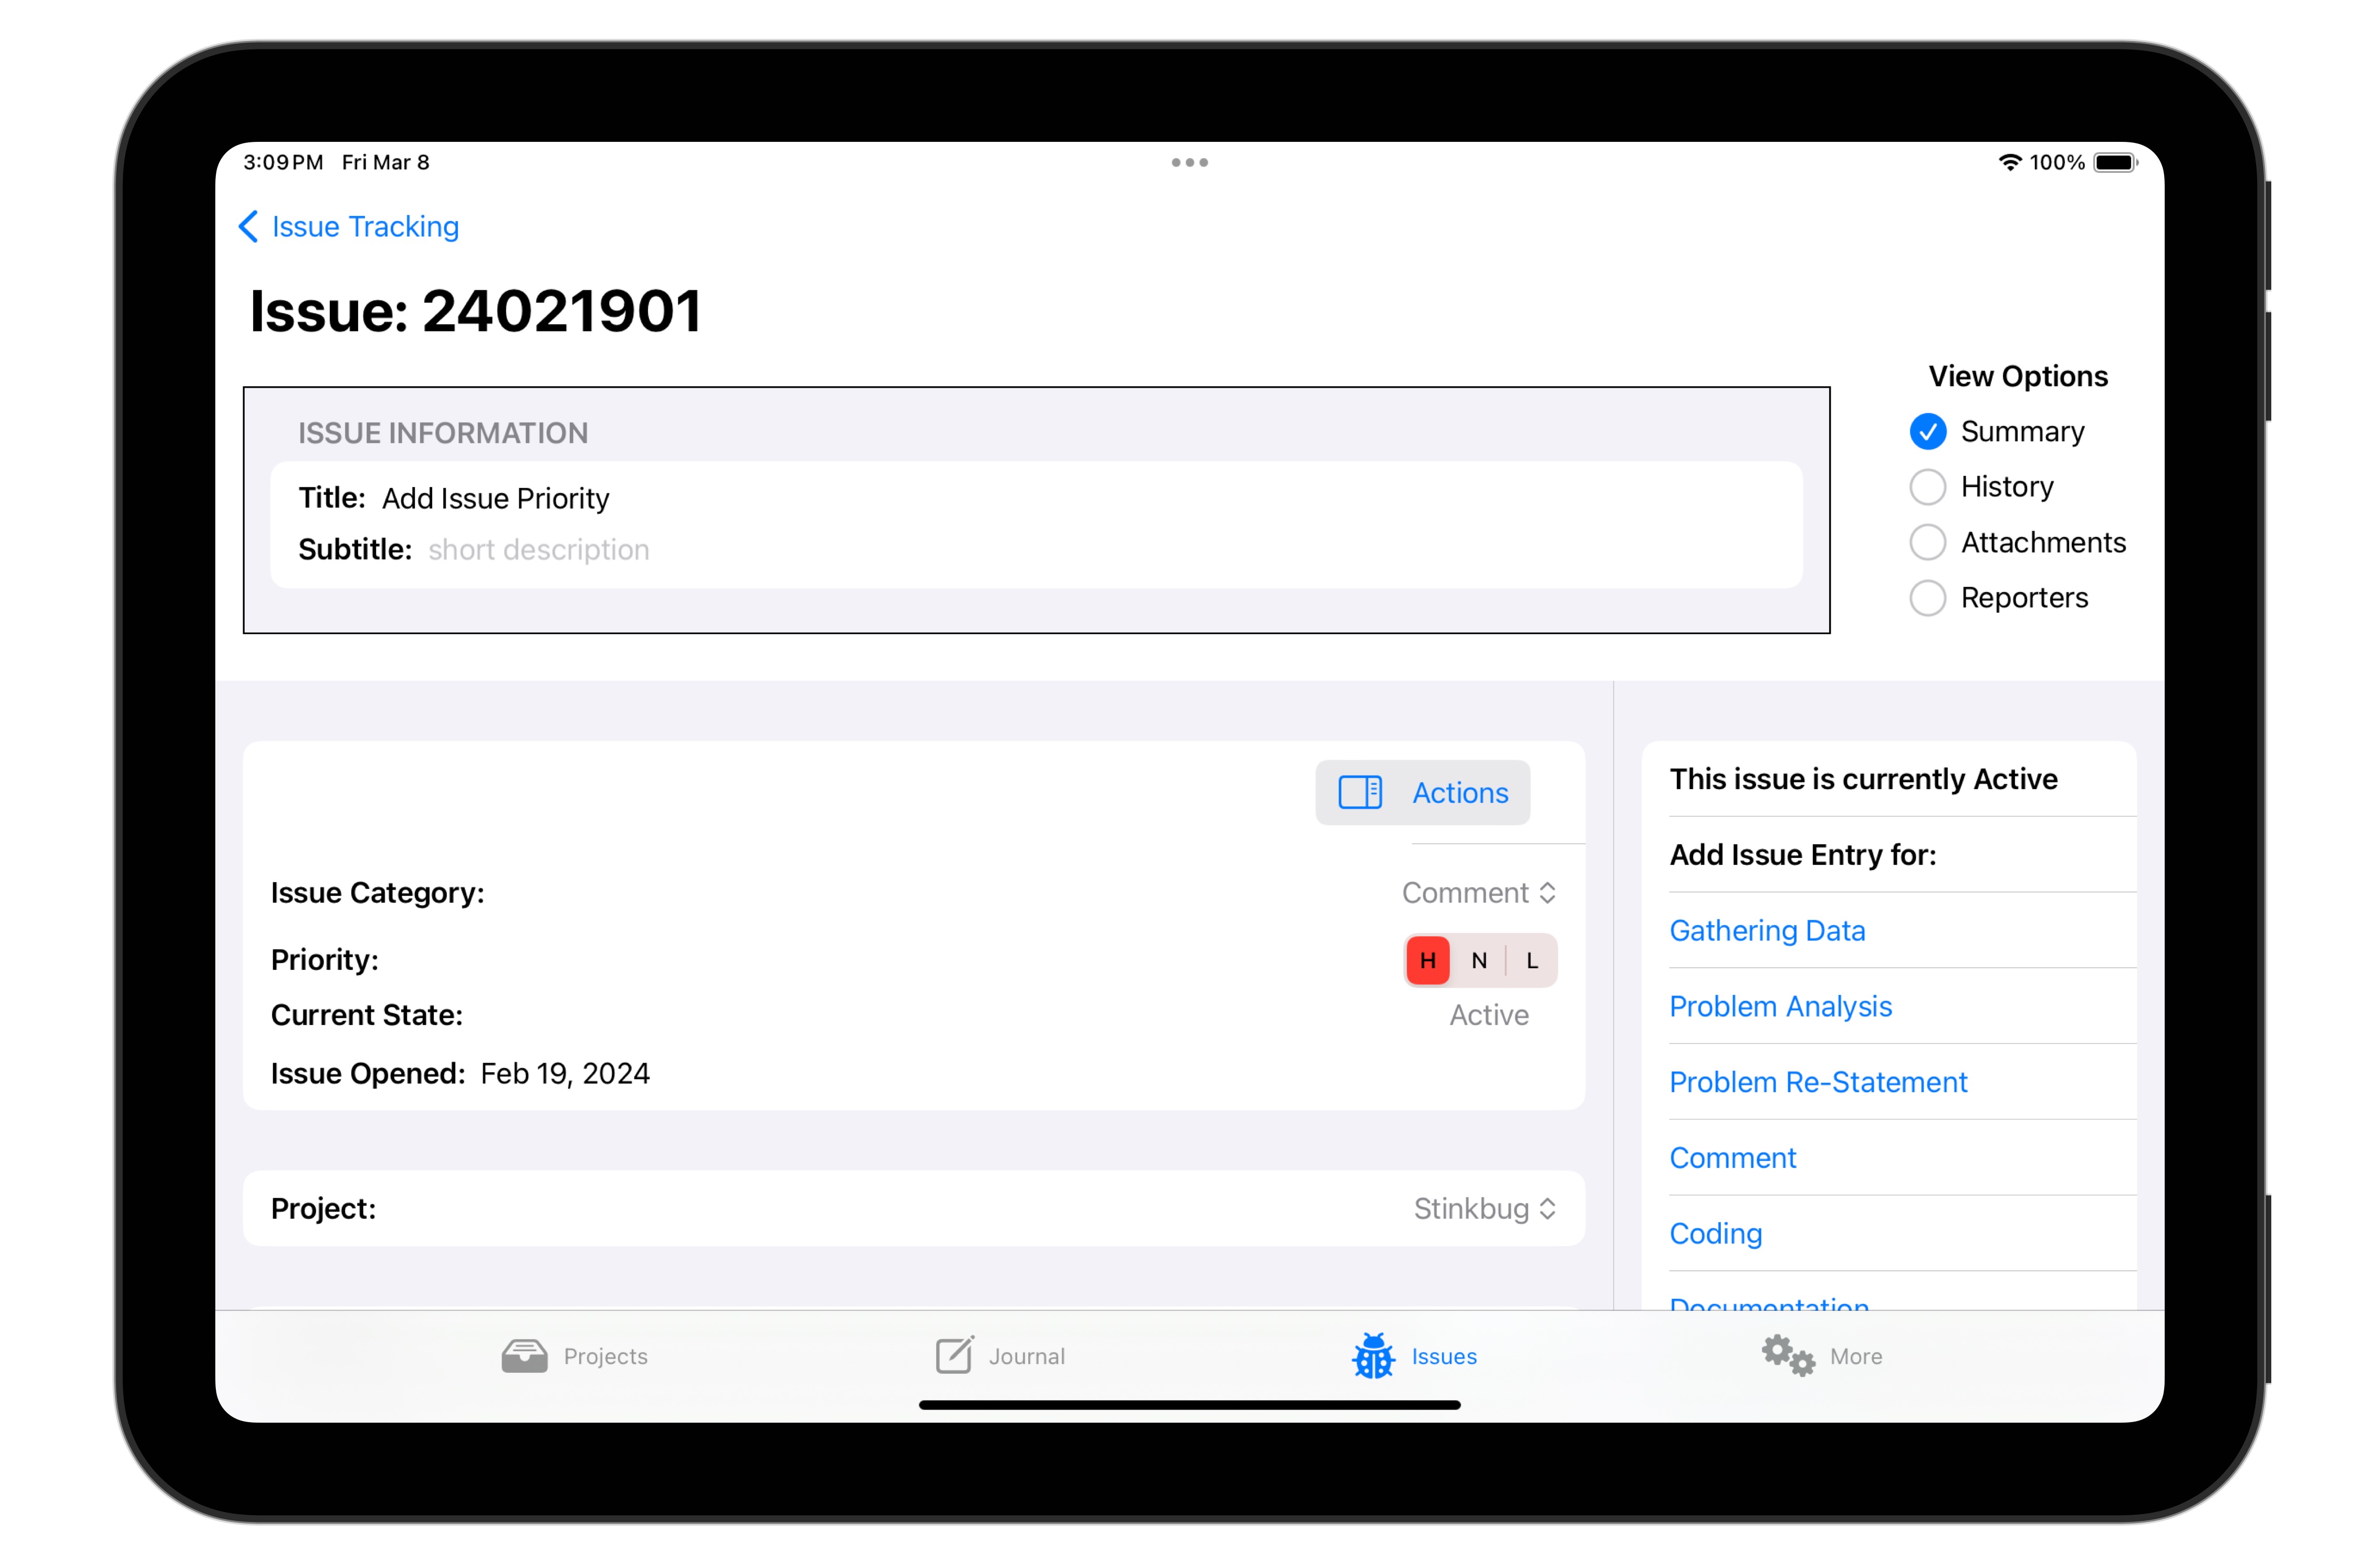The height and width of the screenshot is (1564, 2380).
Task: Tap the Issues ladybug icon
Action: click(1373, 1356)
